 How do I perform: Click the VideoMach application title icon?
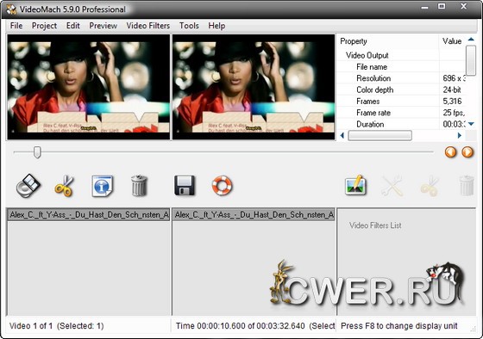10,9
